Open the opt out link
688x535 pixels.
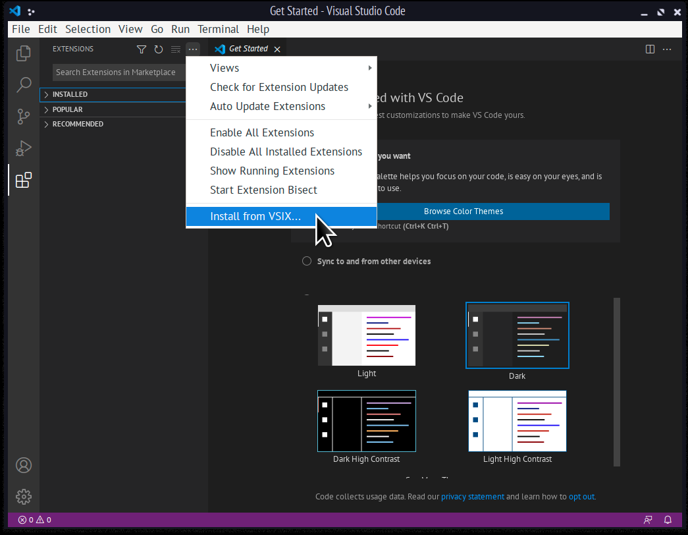(581, 497)
